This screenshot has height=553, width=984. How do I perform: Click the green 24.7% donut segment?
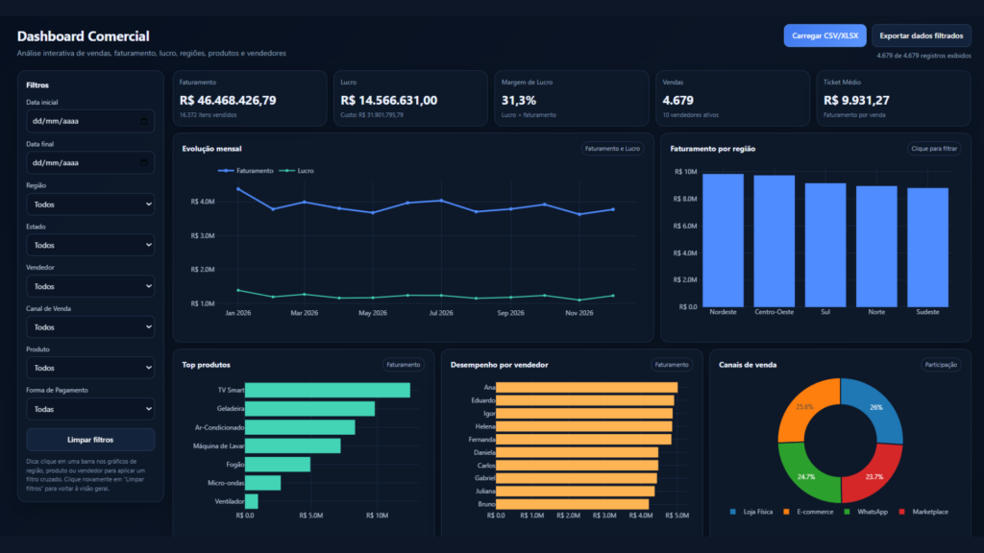click(806, 476)
